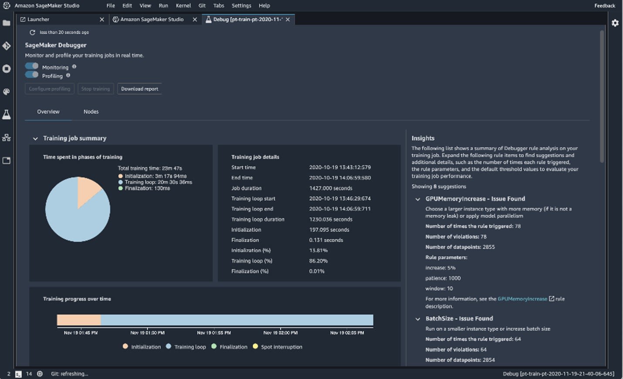Click the kernel icon in the status bar
Screen dimensions: 623x379
pyautogui.click(x=40, y=374)
